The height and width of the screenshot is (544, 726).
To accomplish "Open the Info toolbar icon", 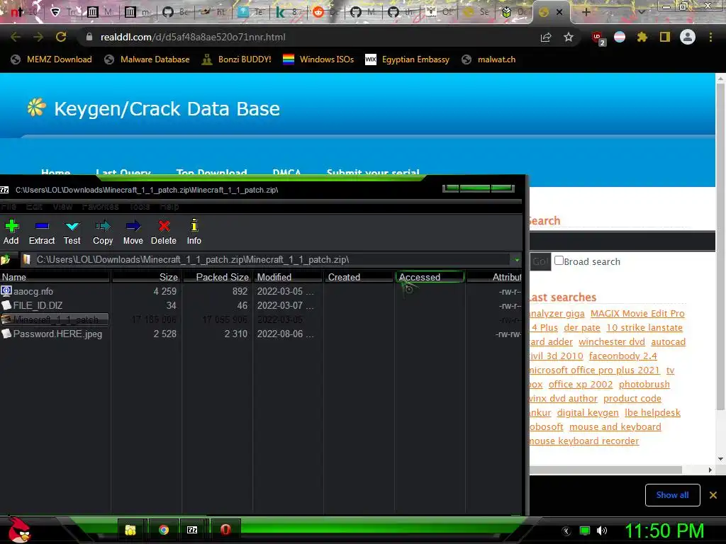I will [194, 232].
